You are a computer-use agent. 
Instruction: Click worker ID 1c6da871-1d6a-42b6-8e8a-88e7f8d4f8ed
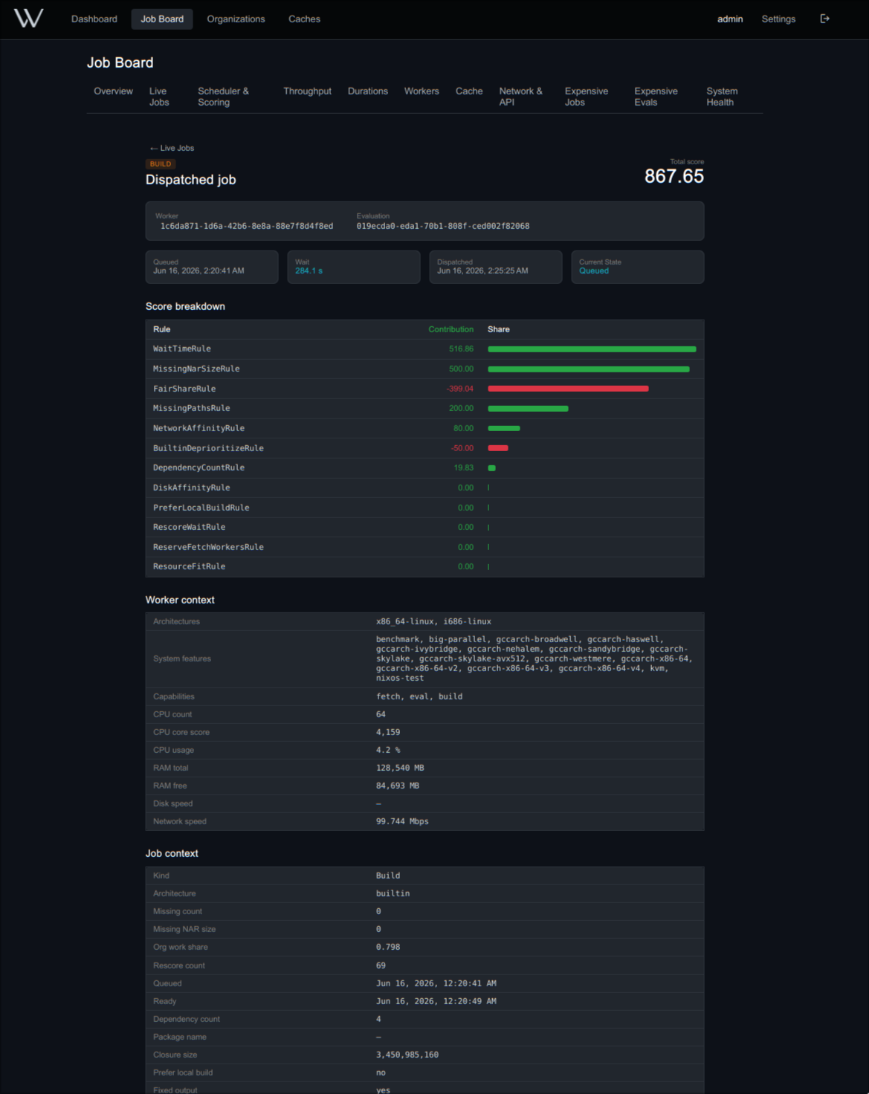(247, 226)
